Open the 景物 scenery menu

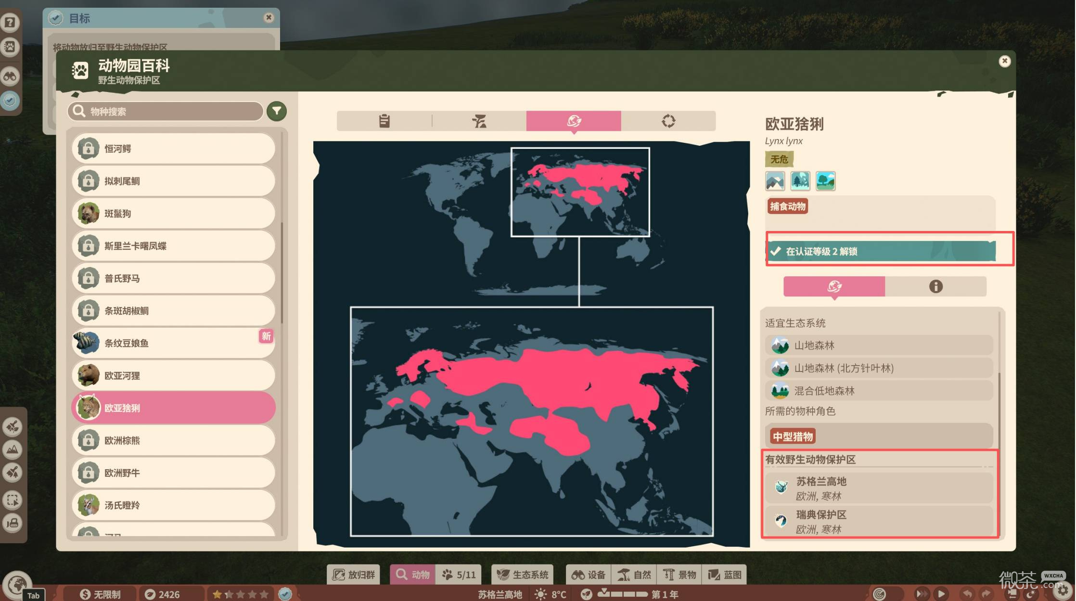679,575
